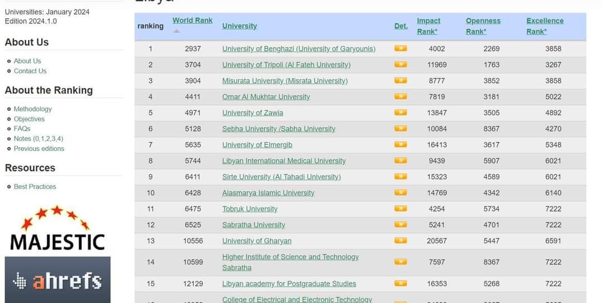This screenshot has height=303, width=602.
Task: Open details icon for University of Benghazi
Action: click(400, 48)
